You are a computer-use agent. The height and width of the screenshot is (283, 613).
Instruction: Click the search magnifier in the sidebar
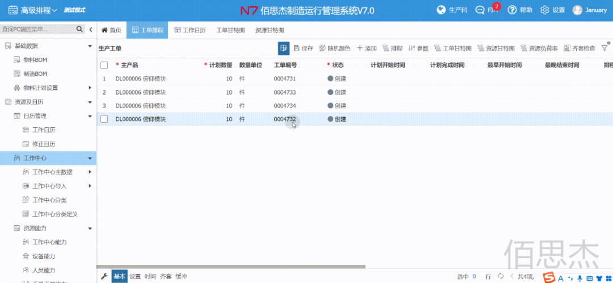79,29
